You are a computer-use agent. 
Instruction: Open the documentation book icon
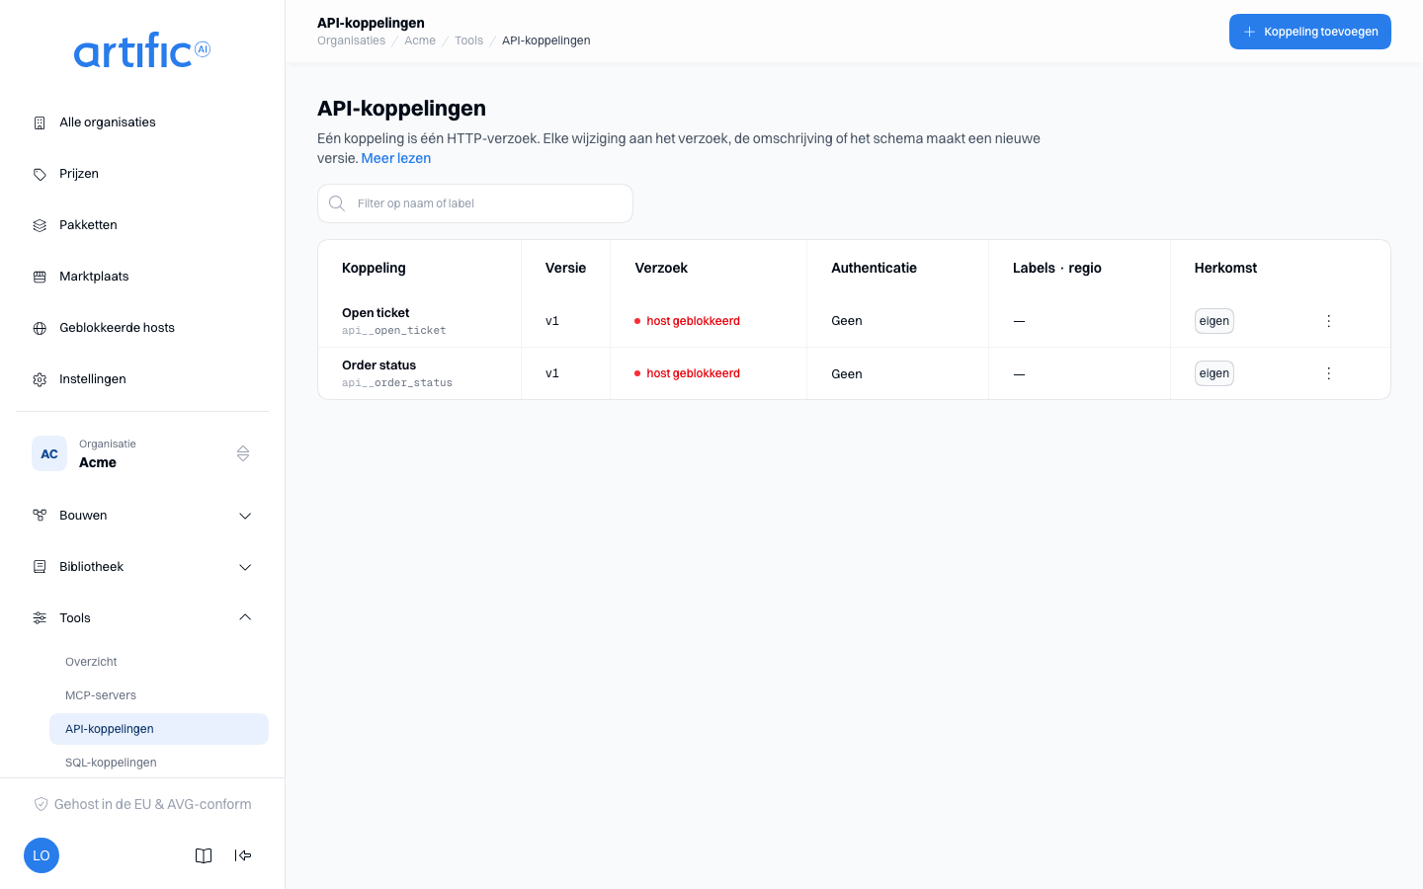point(204,855)
